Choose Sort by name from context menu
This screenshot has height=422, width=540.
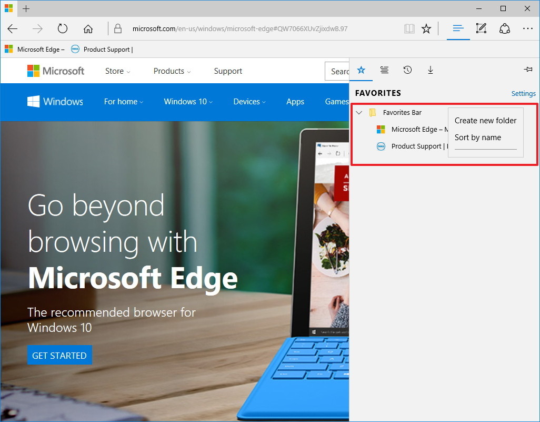[478, 137]
